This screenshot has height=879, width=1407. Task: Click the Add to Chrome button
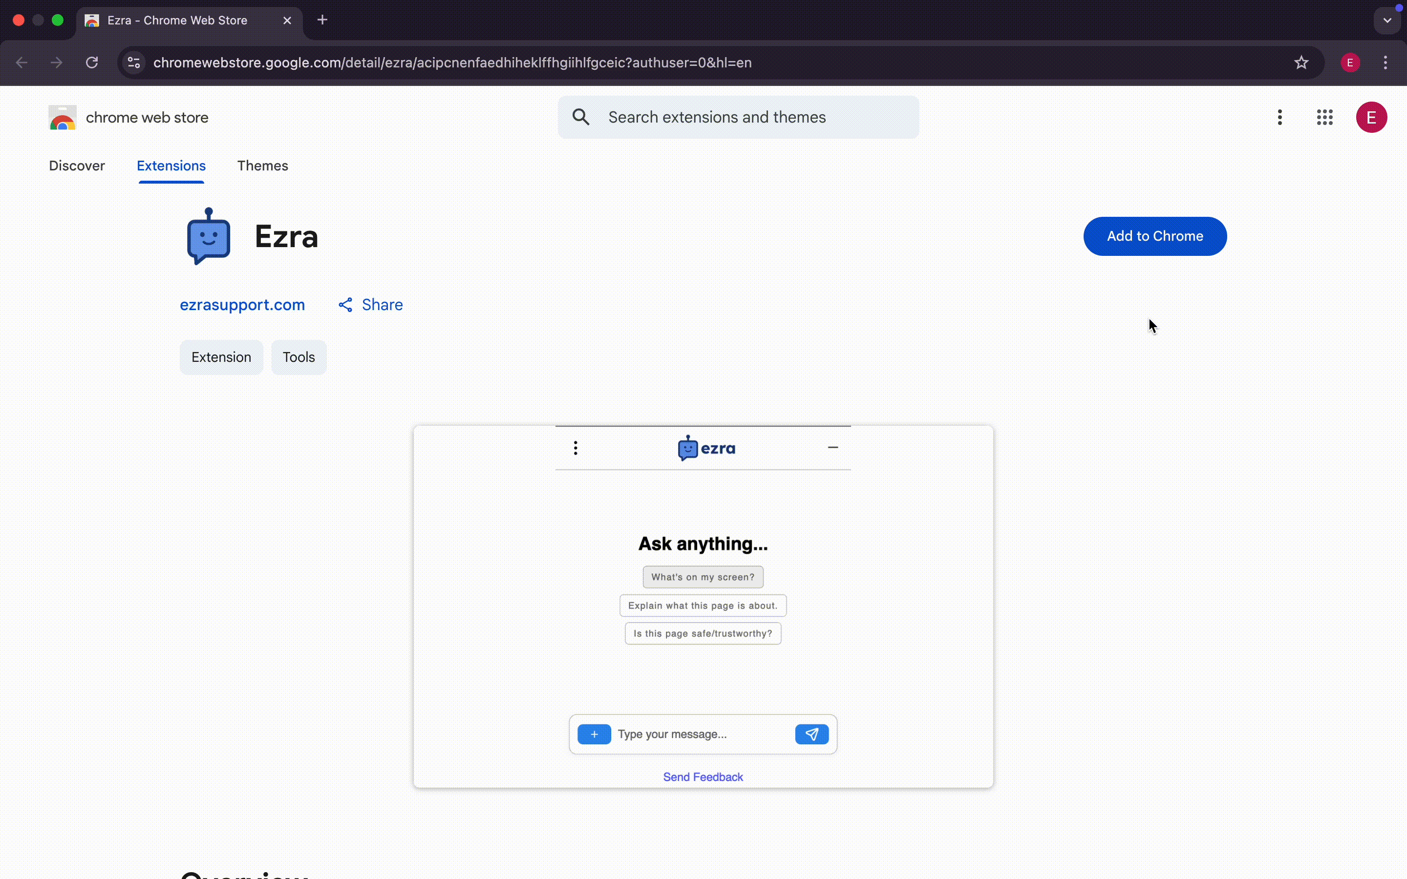point(1155,236)
